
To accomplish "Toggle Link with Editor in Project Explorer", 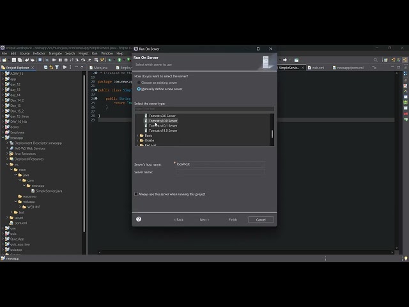I will pos(51,67).
